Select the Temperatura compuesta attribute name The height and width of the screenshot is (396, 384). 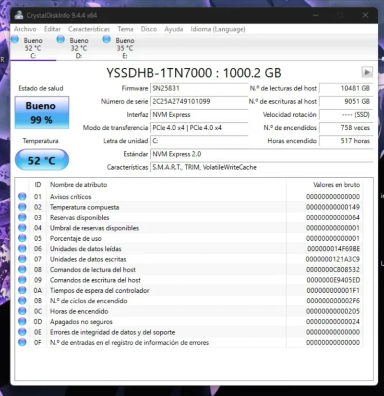click(84, 207)
